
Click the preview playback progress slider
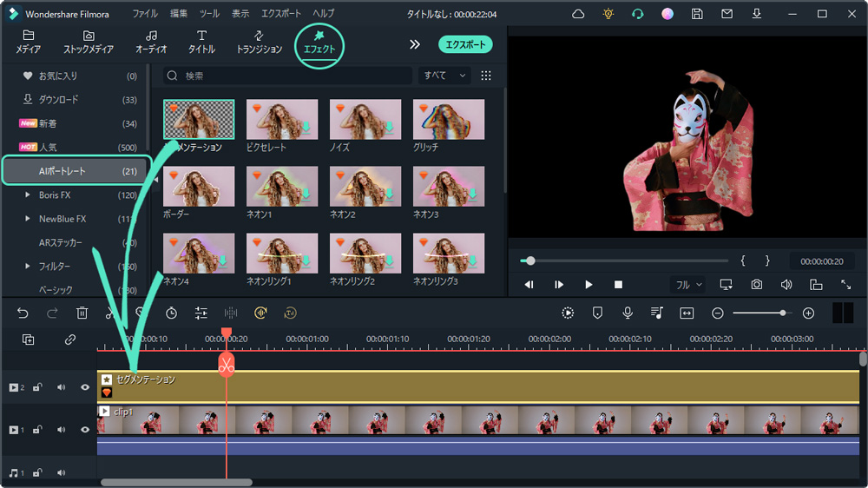pos(625,260)
